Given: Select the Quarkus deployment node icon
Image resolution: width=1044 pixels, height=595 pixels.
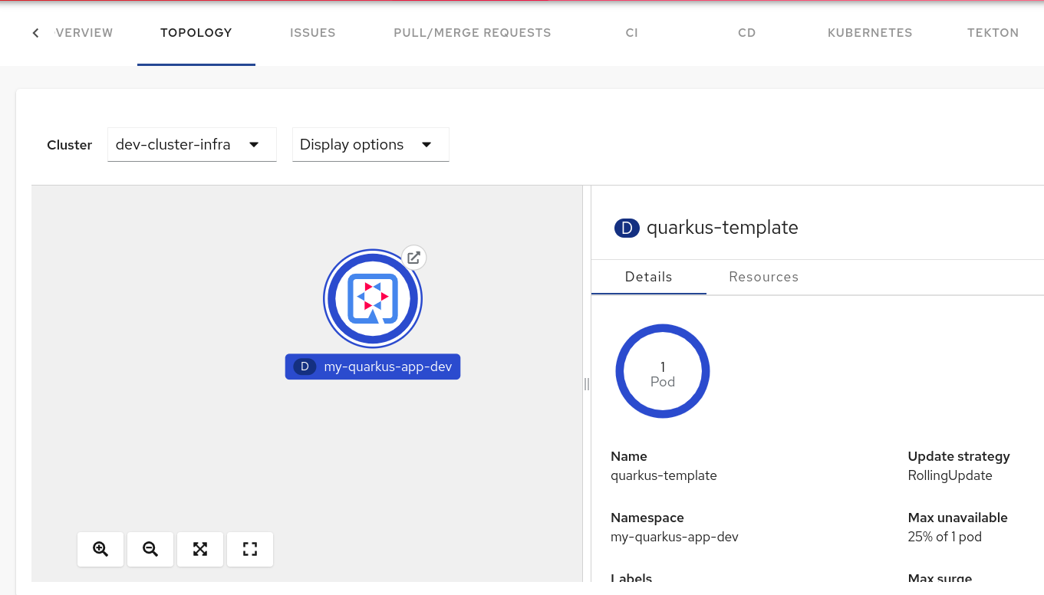Looking at the screenshot, I should tap(373, 298).
